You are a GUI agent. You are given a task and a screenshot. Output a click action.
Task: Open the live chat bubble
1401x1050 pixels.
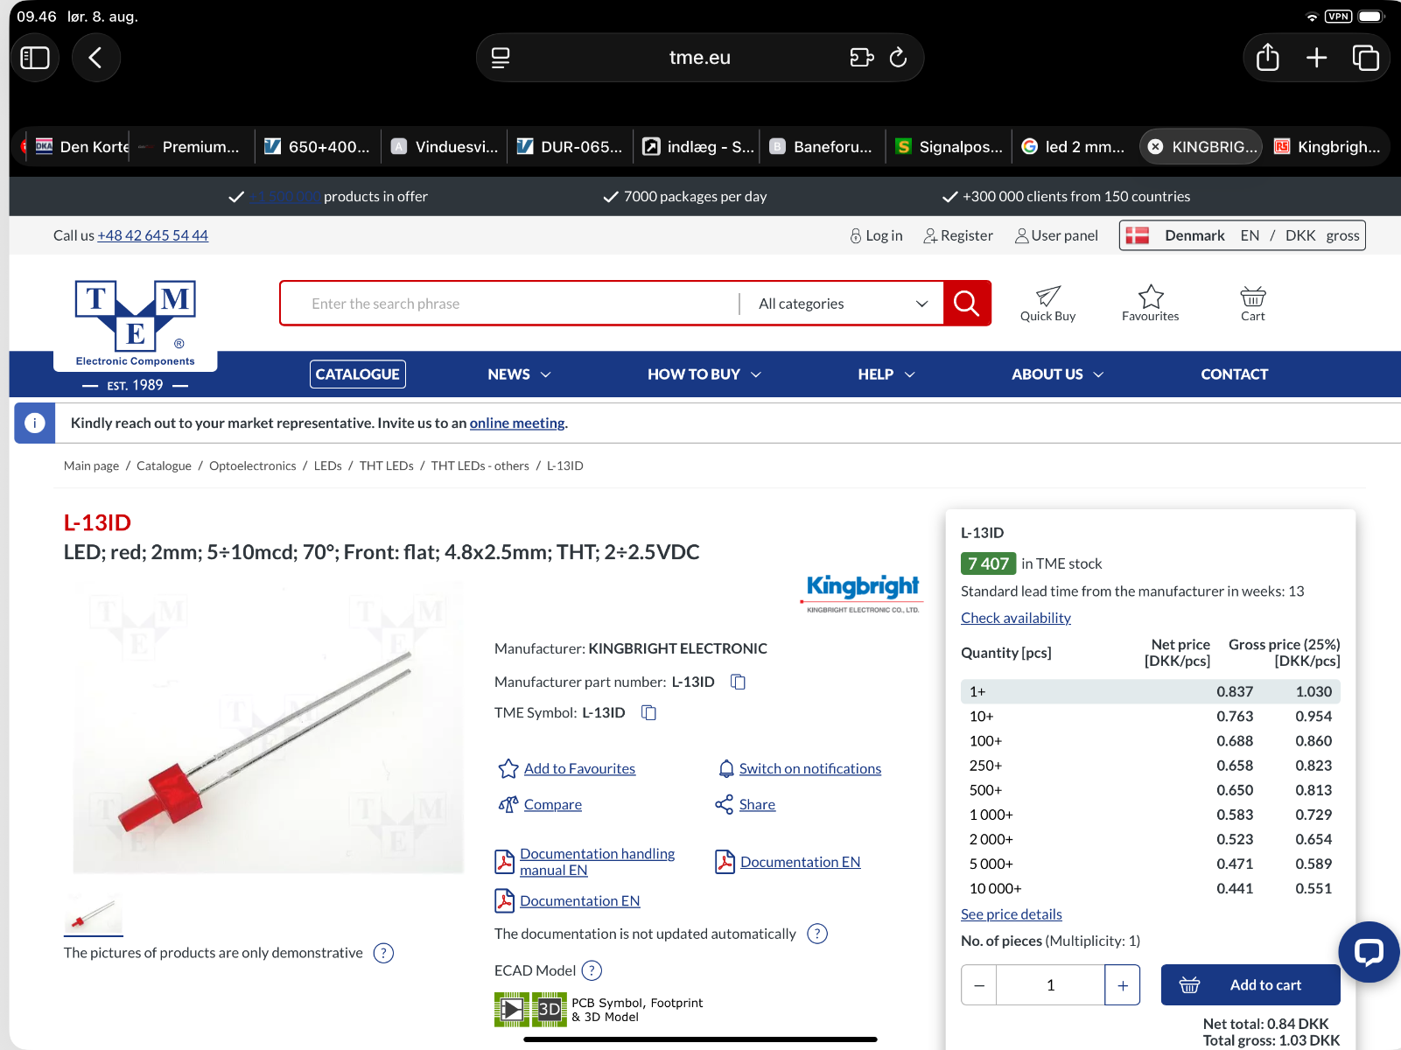point(1369,951)
